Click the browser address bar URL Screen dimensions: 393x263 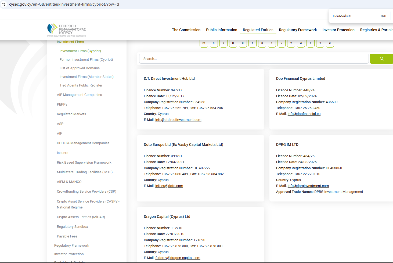click(x=64, y=4)
